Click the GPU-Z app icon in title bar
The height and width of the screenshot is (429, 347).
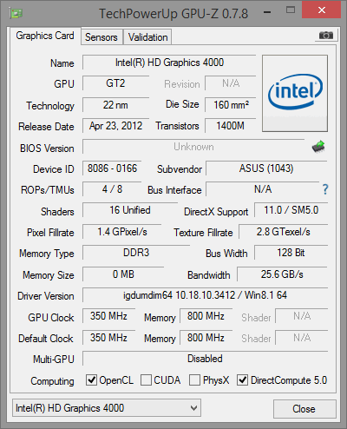pyautogui.click(x=16, y=13)
